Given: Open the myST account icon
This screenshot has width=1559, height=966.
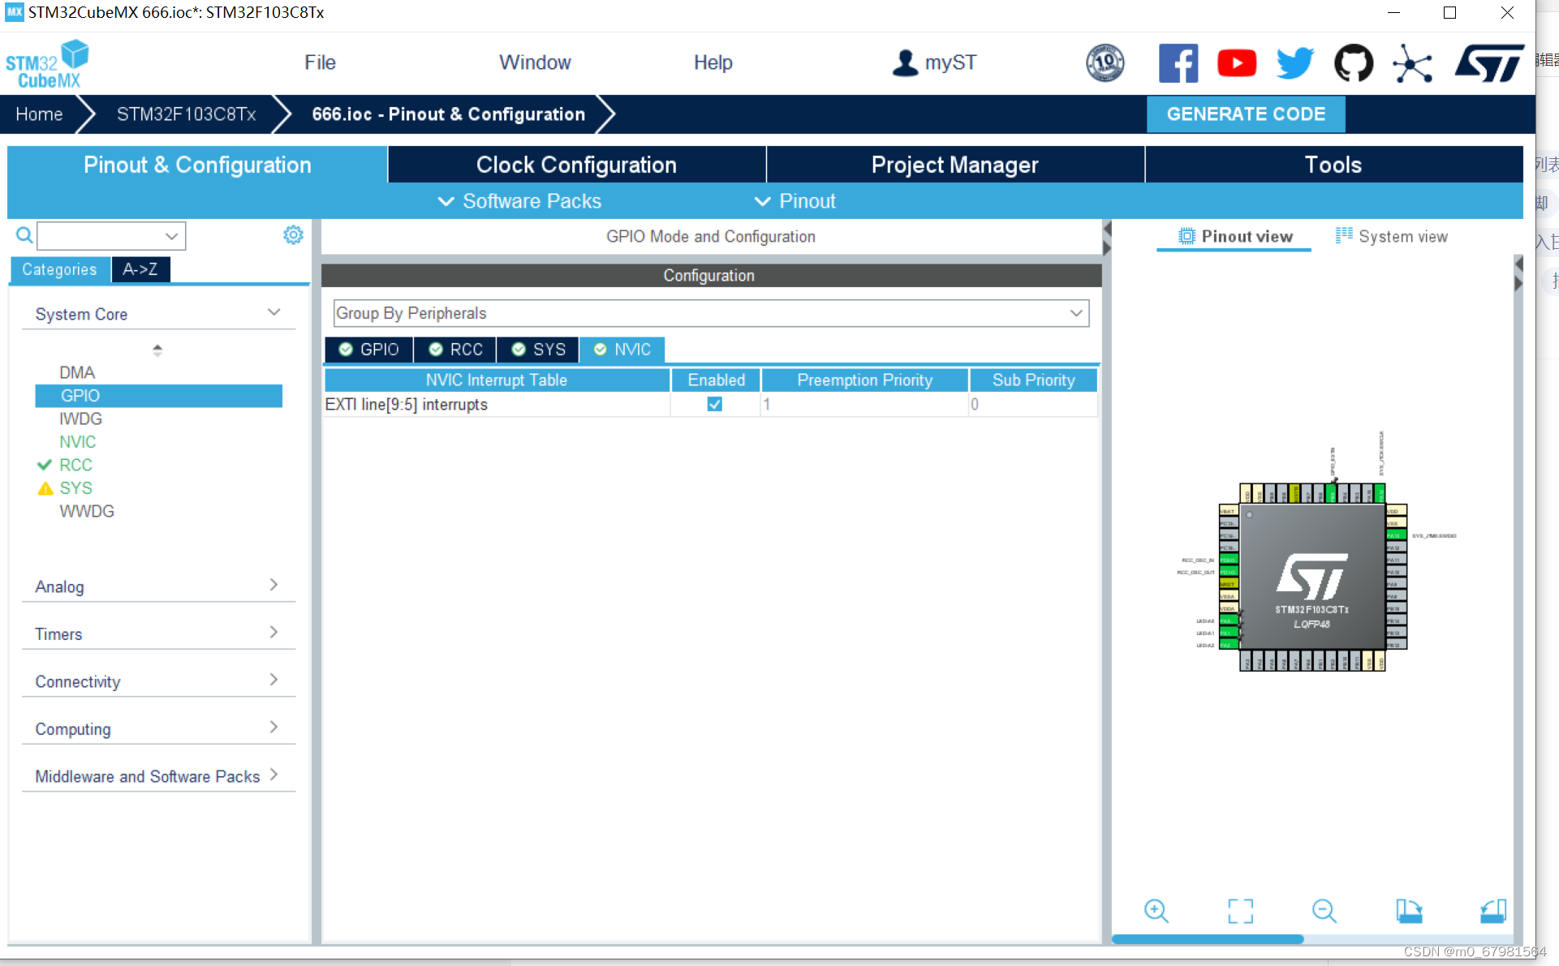Looking at the screenshot, I should [x=905, y=62].
